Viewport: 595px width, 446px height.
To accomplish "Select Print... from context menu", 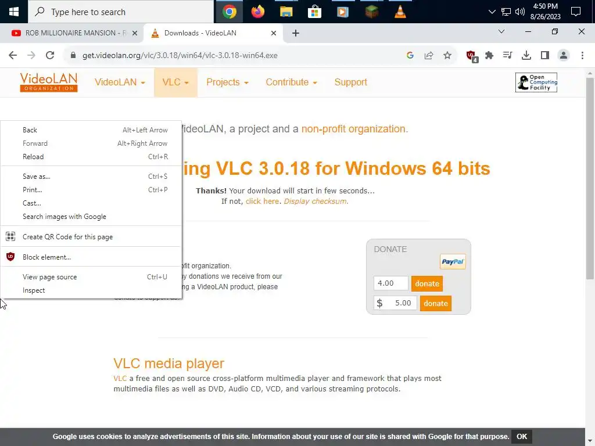I will [x=91, y=190].
